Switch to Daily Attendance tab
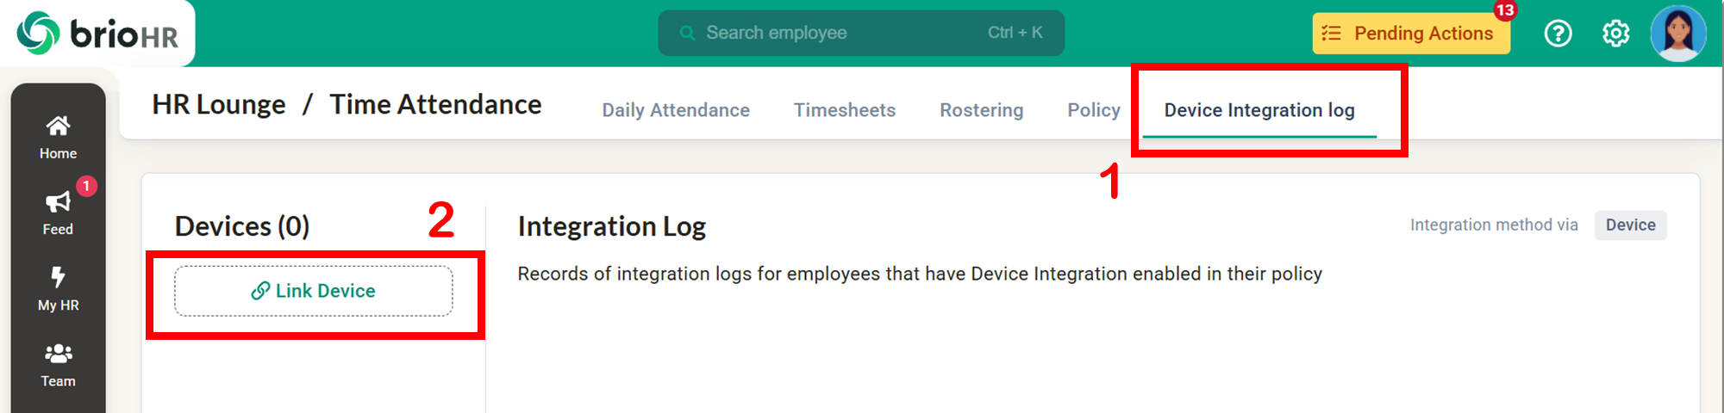The image size is (1724, 413). pos(676,110)
